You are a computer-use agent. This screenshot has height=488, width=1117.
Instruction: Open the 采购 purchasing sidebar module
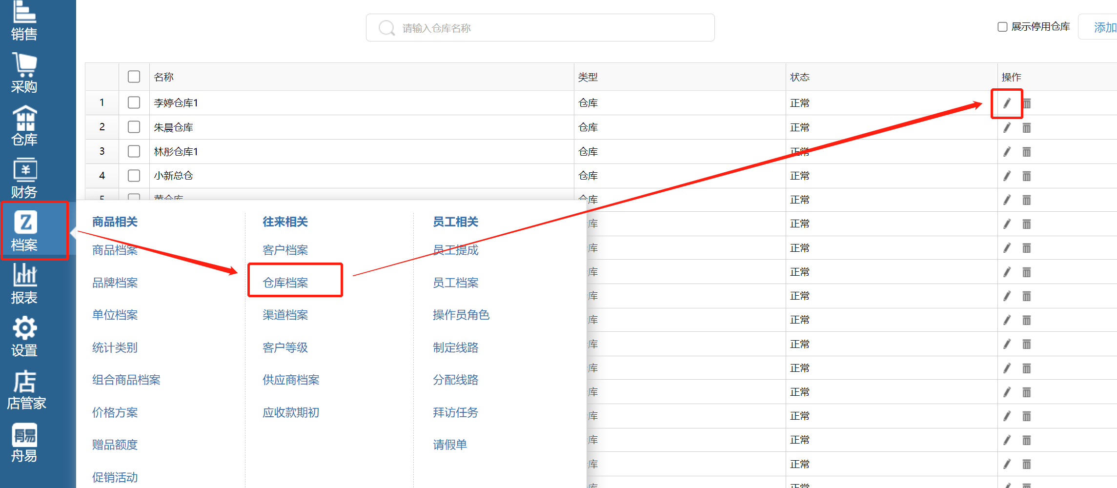(24, 73)
